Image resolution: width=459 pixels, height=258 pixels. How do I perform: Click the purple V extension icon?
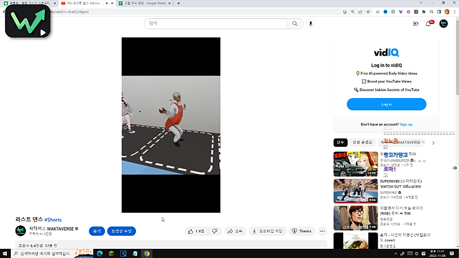[x=400, y=11]
